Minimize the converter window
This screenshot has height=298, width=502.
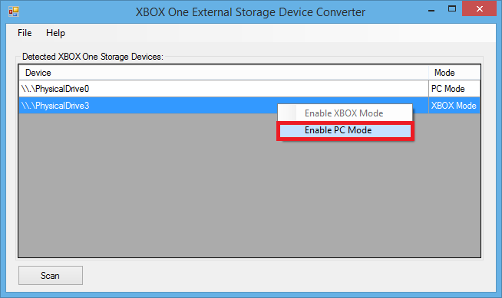pos(431,9)
